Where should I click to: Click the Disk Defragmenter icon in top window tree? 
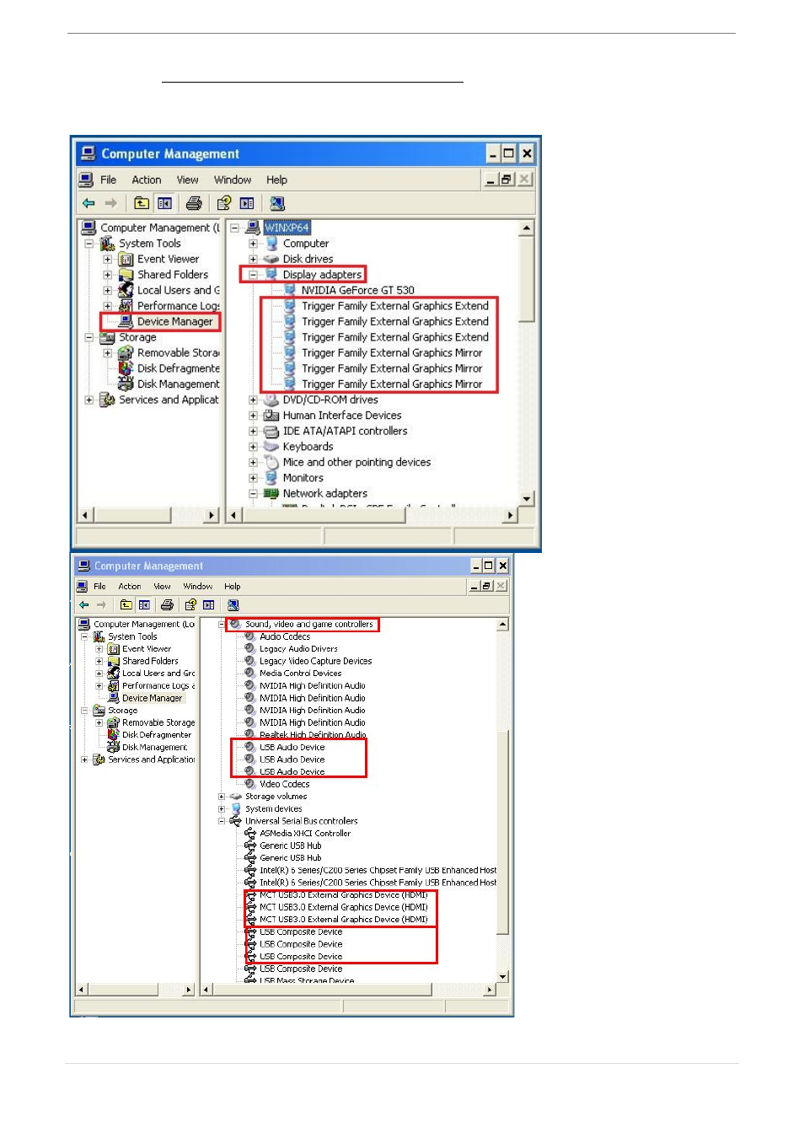click(126, 368)
